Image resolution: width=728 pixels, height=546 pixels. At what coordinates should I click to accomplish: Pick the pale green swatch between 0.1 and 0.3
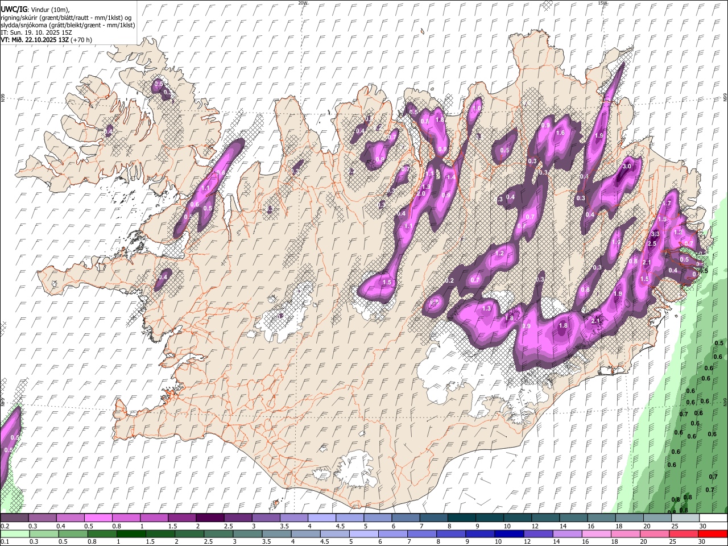(15, 534)
